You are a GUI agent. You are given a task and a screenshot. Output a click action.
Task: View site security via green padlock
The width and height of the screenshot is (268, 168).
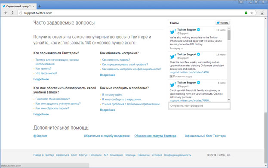tap(246, 13)
